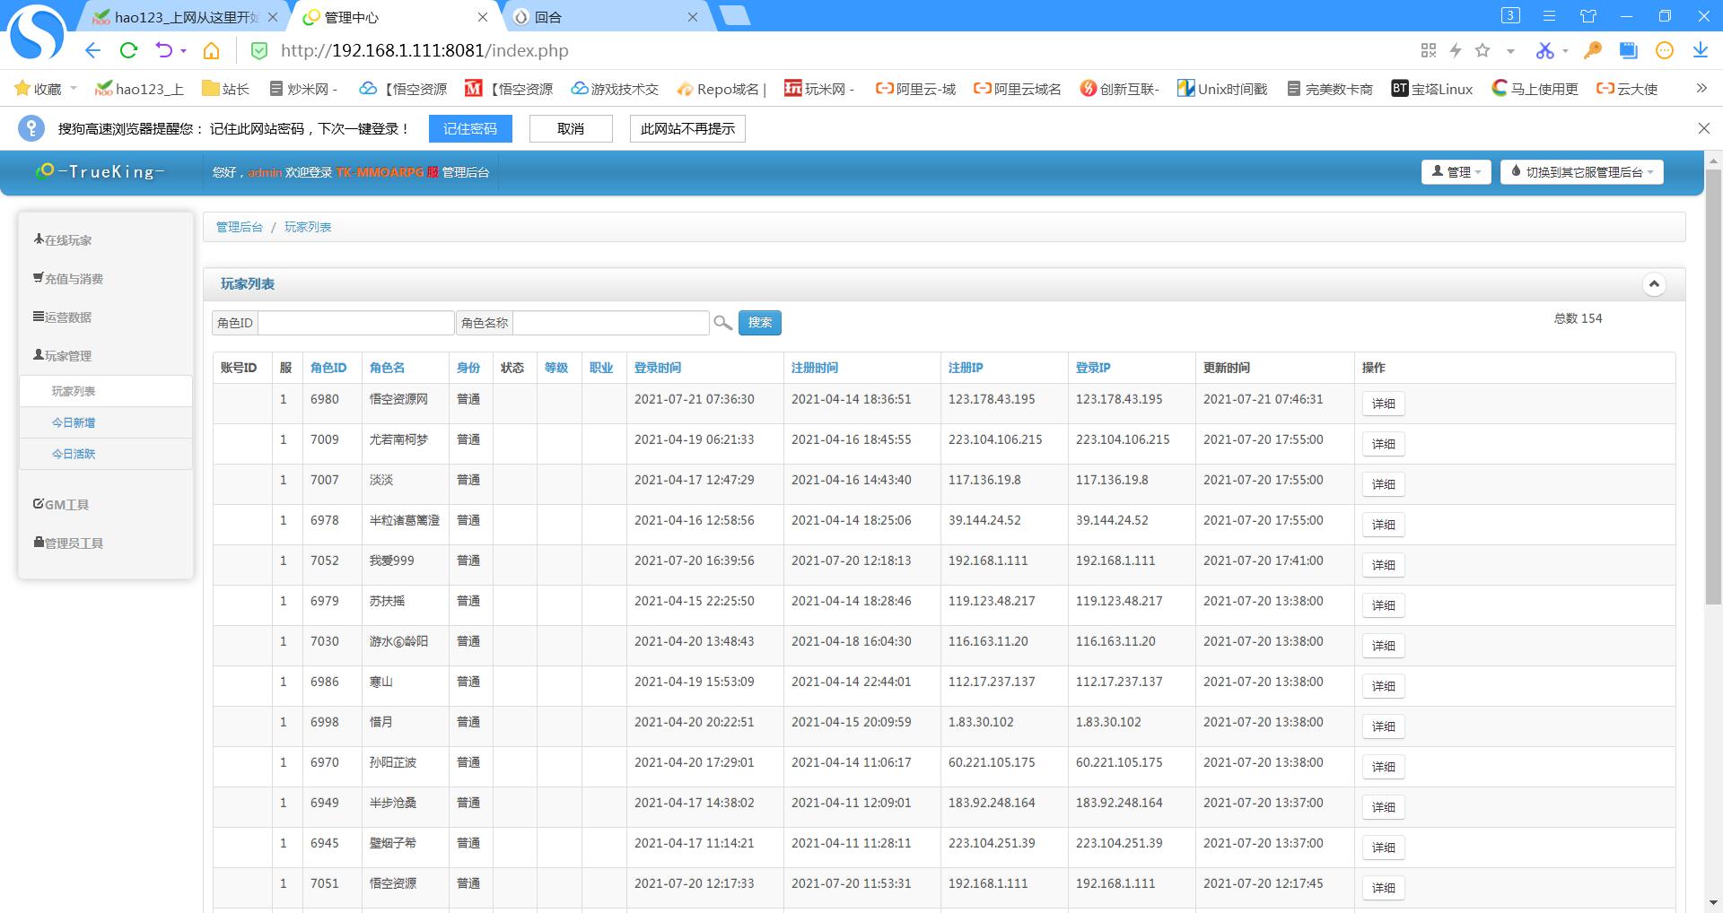Expand the hidden bookmarks overflow chevron
1723x913 pixels.
pyautogui.click(x=1701, y=88)
